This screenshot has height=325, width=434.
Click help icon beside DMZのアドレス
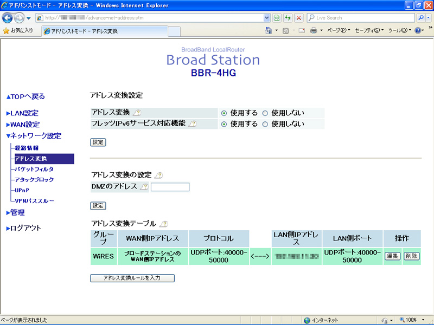144,187
